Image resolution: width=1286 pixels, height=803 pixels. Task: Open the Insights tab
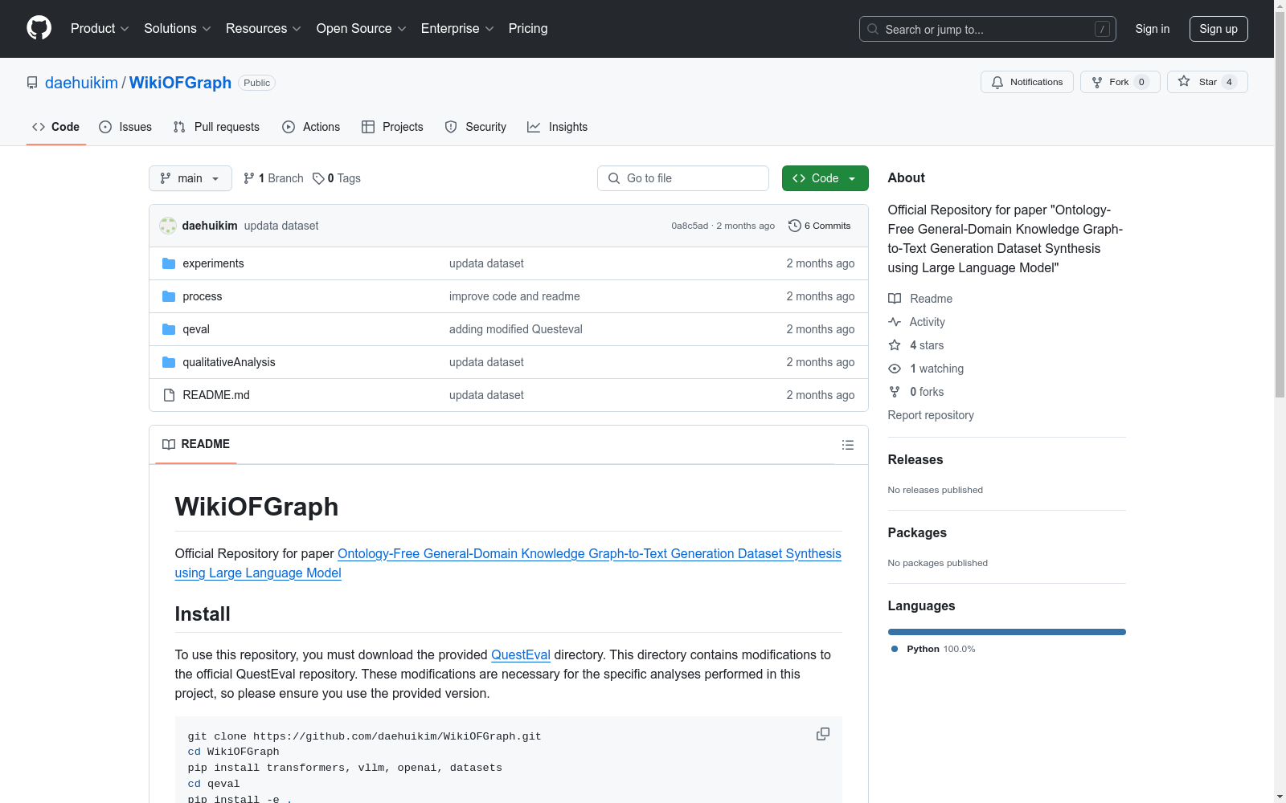(x=557, y=127)
